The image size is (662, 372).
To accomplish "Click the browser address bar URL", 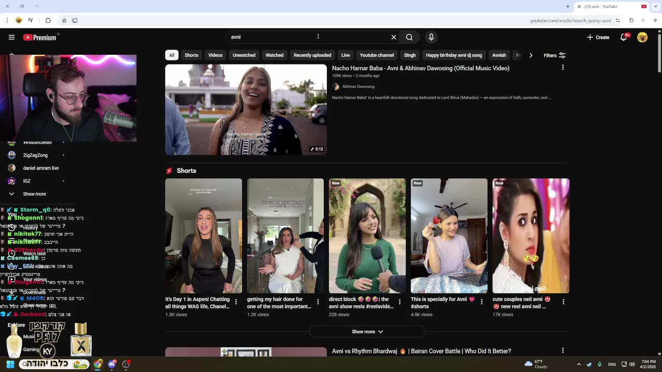I will click(570, 21).
